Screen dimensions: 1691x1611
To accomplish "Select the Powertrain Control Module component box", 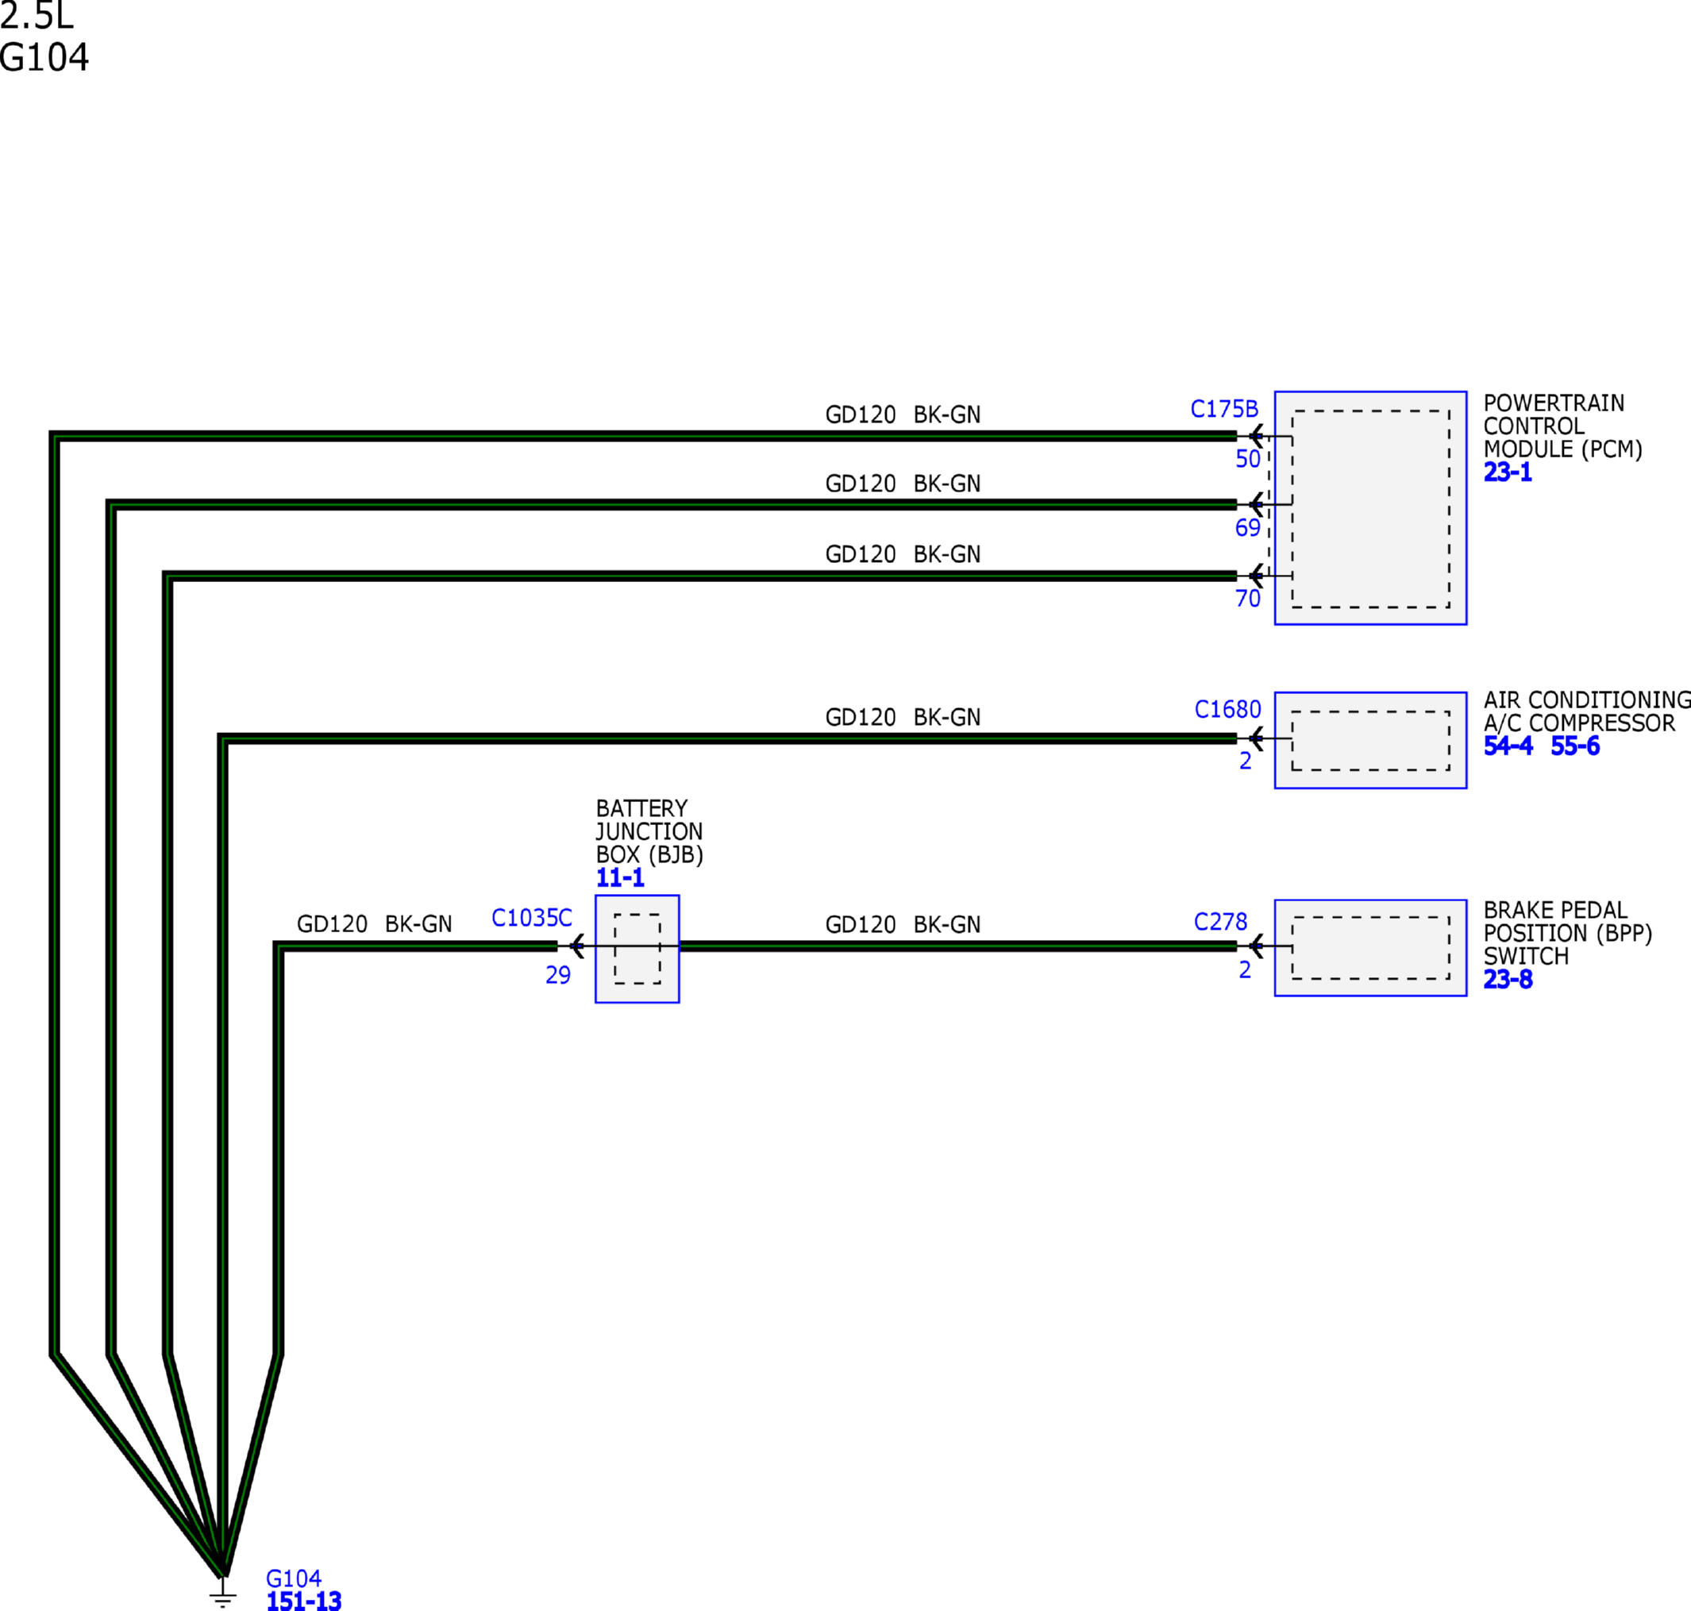I will (x=1369, y=507).
